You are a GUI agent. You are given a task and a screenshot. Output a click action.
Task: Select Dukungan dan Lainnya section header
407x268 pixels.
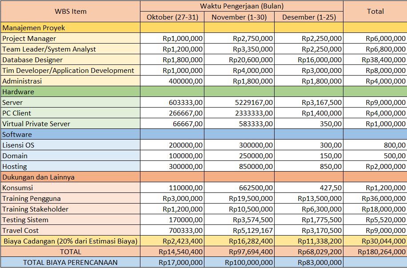[70, 176]
